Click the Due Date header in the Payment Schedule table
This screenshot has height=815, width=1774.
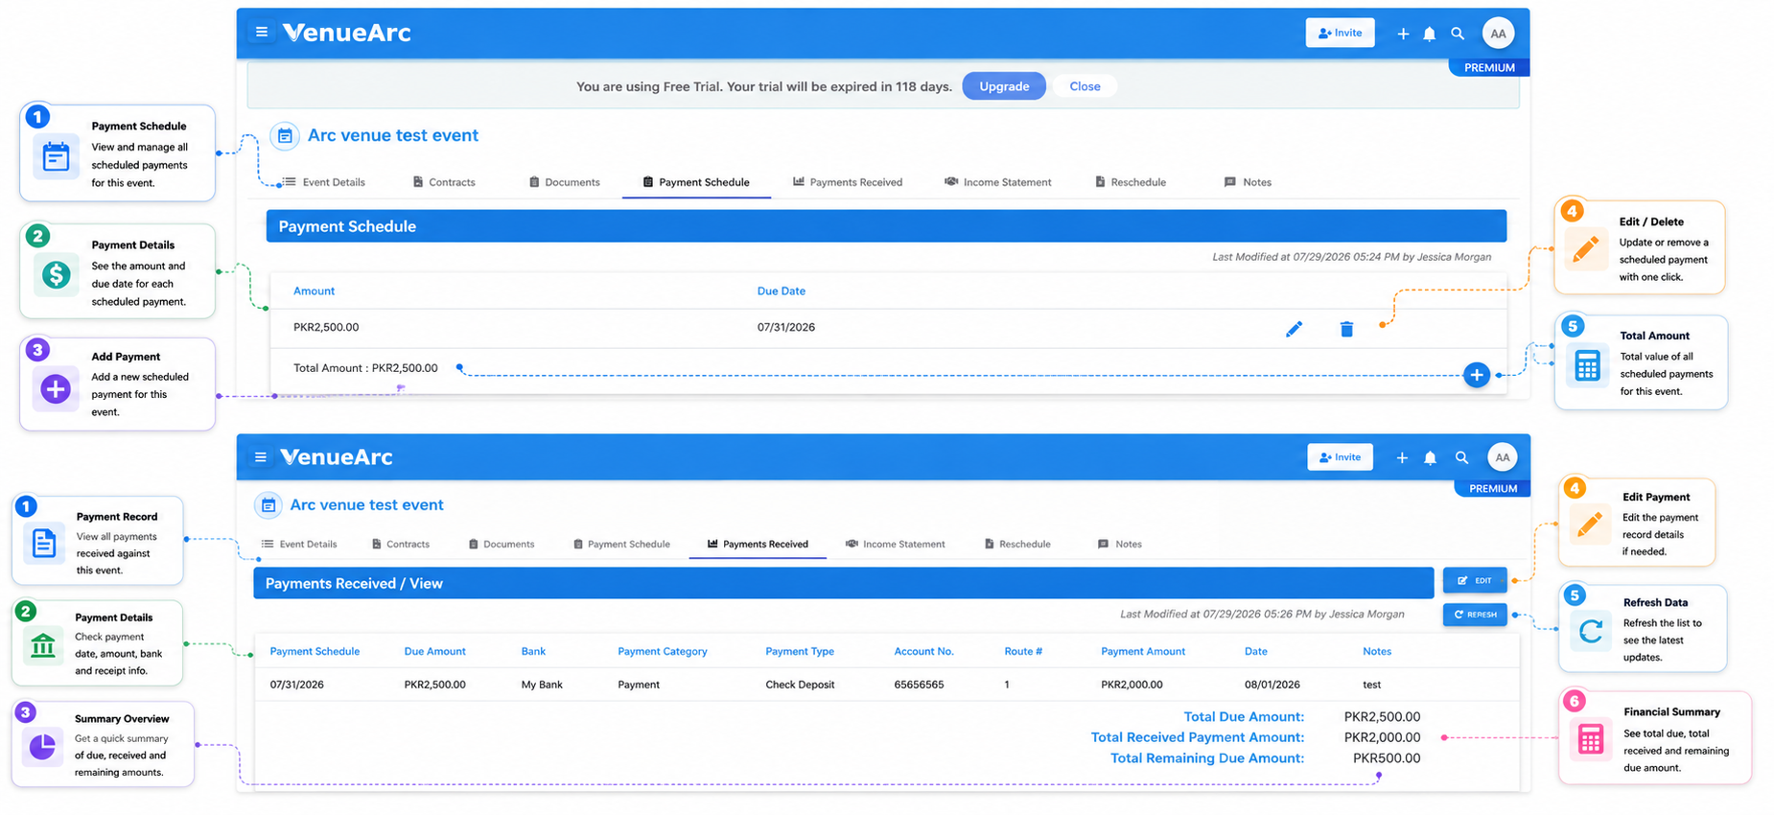(782, 291)
